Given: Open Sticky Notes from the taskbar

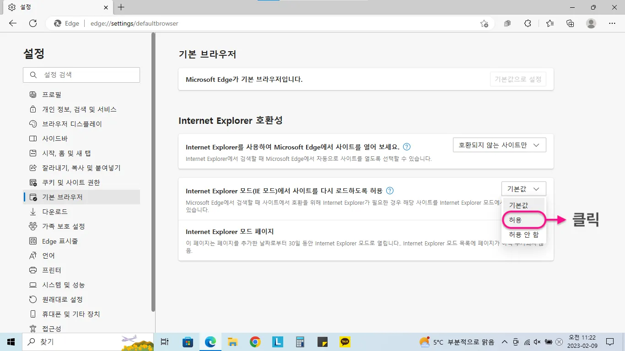Looking at the screenshot, I should coord(323,342).
